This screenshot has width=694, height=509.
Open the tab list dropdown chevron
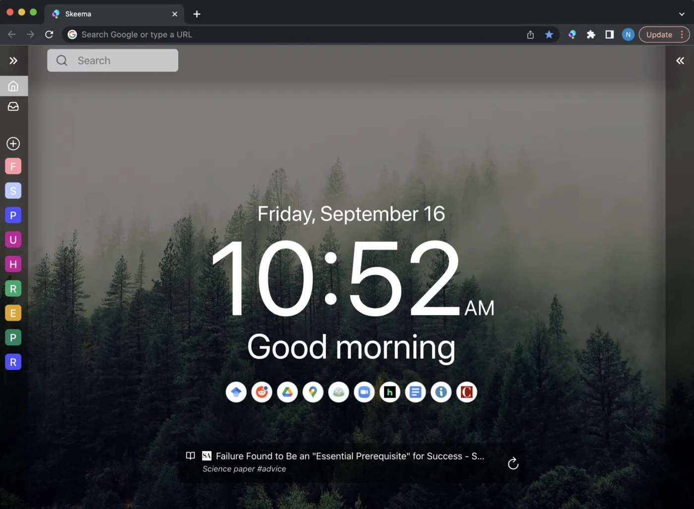click(x=682, y=14)
